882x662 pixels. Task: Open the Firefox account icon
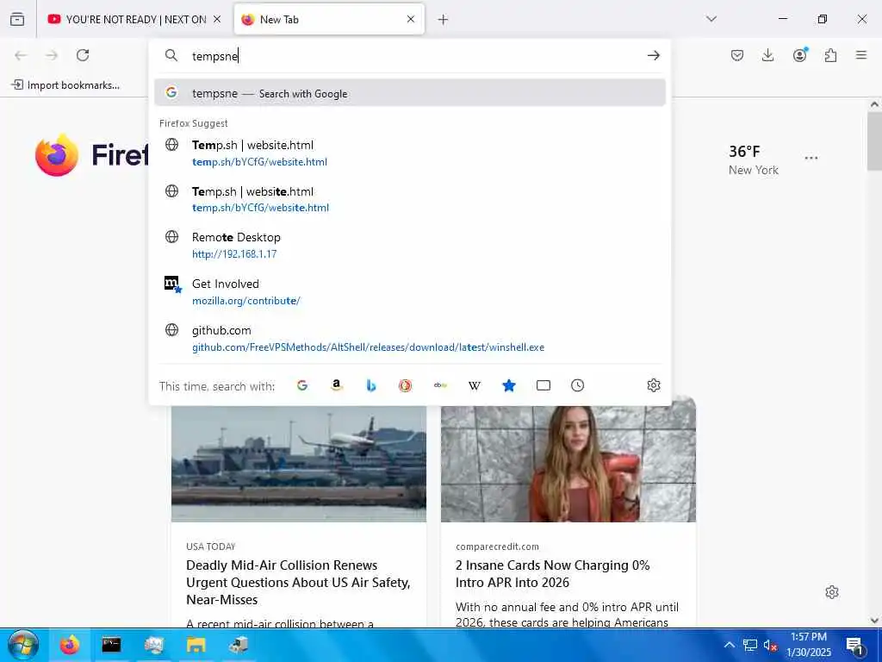pyautogui.click(x=799, y=55)
